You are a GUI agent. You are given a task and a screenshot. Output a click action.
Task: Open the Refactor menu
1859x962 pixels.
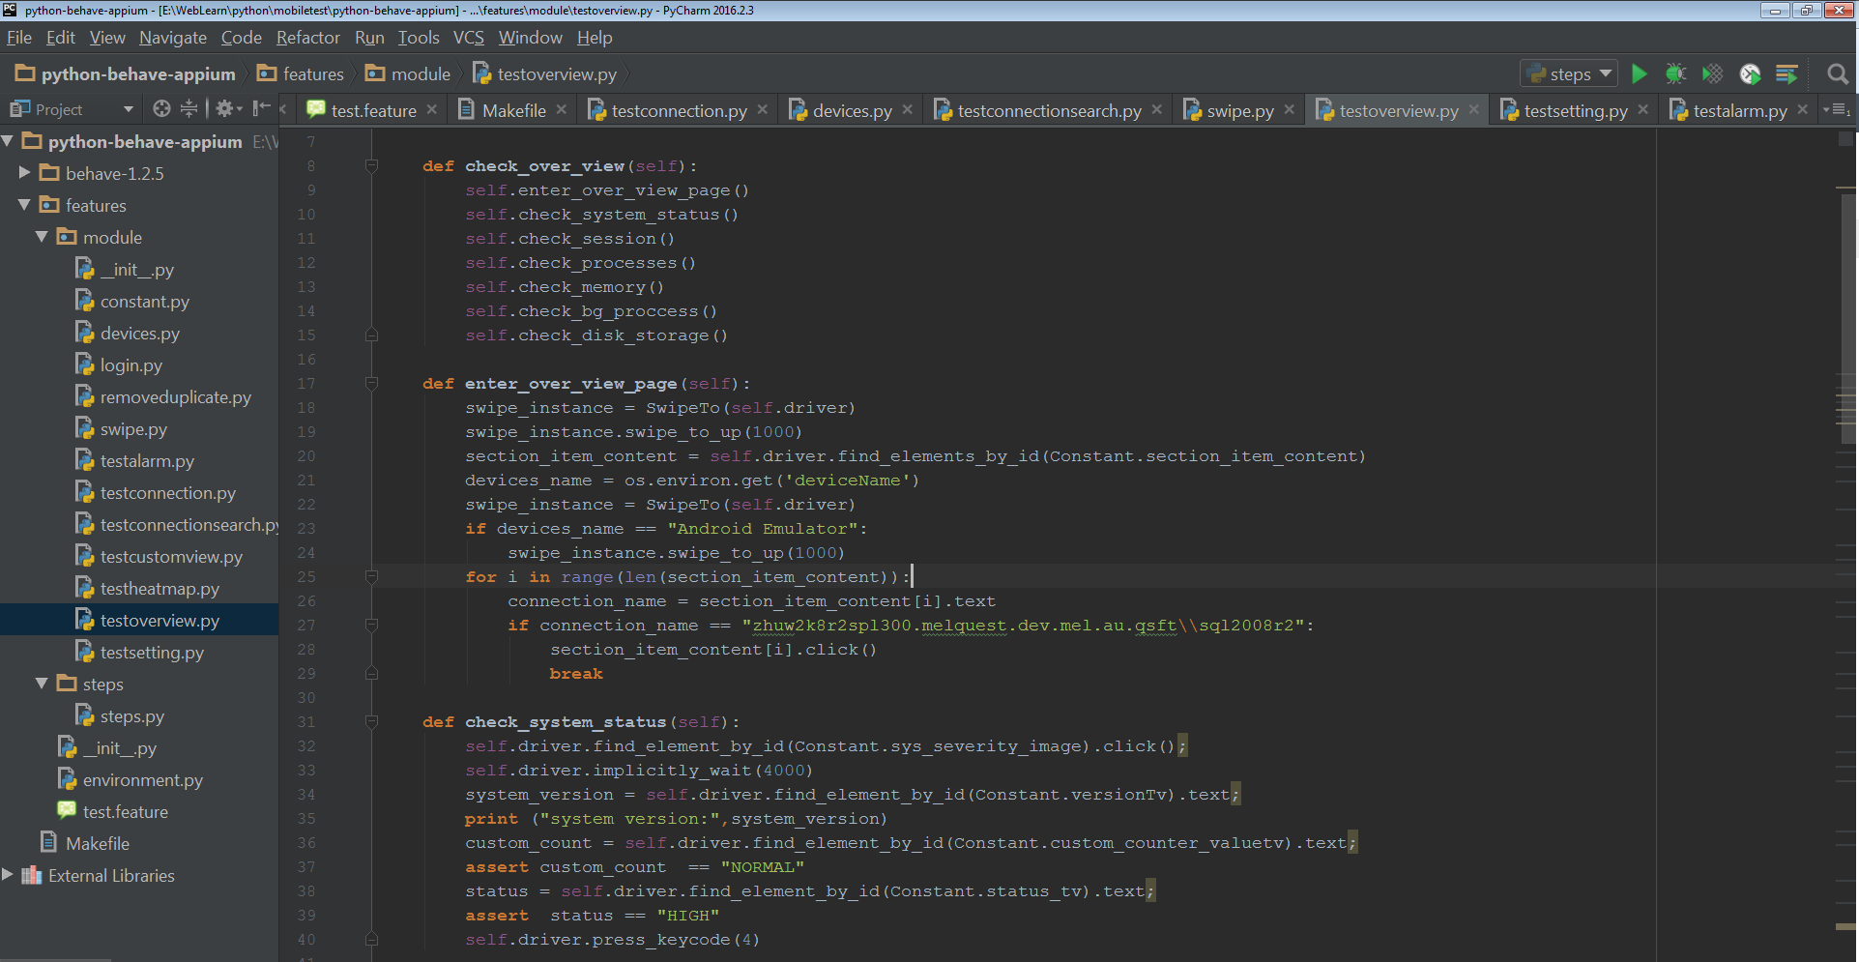[x=307, y=38]
